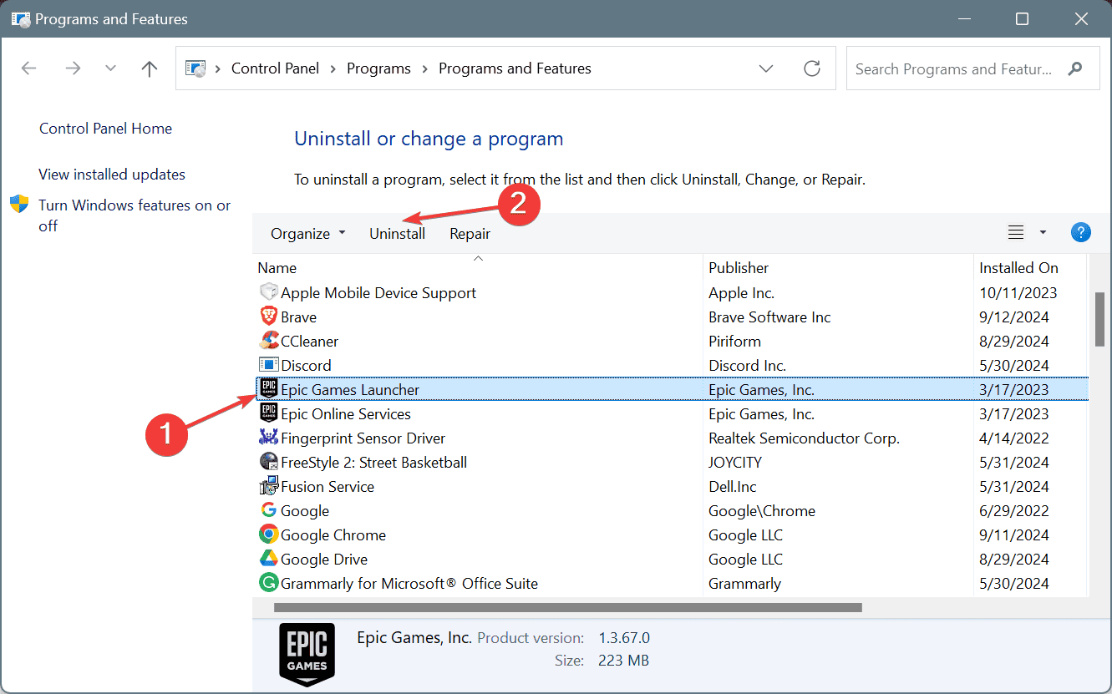Click the vertical scrollbar thumb

point(1100,319)
